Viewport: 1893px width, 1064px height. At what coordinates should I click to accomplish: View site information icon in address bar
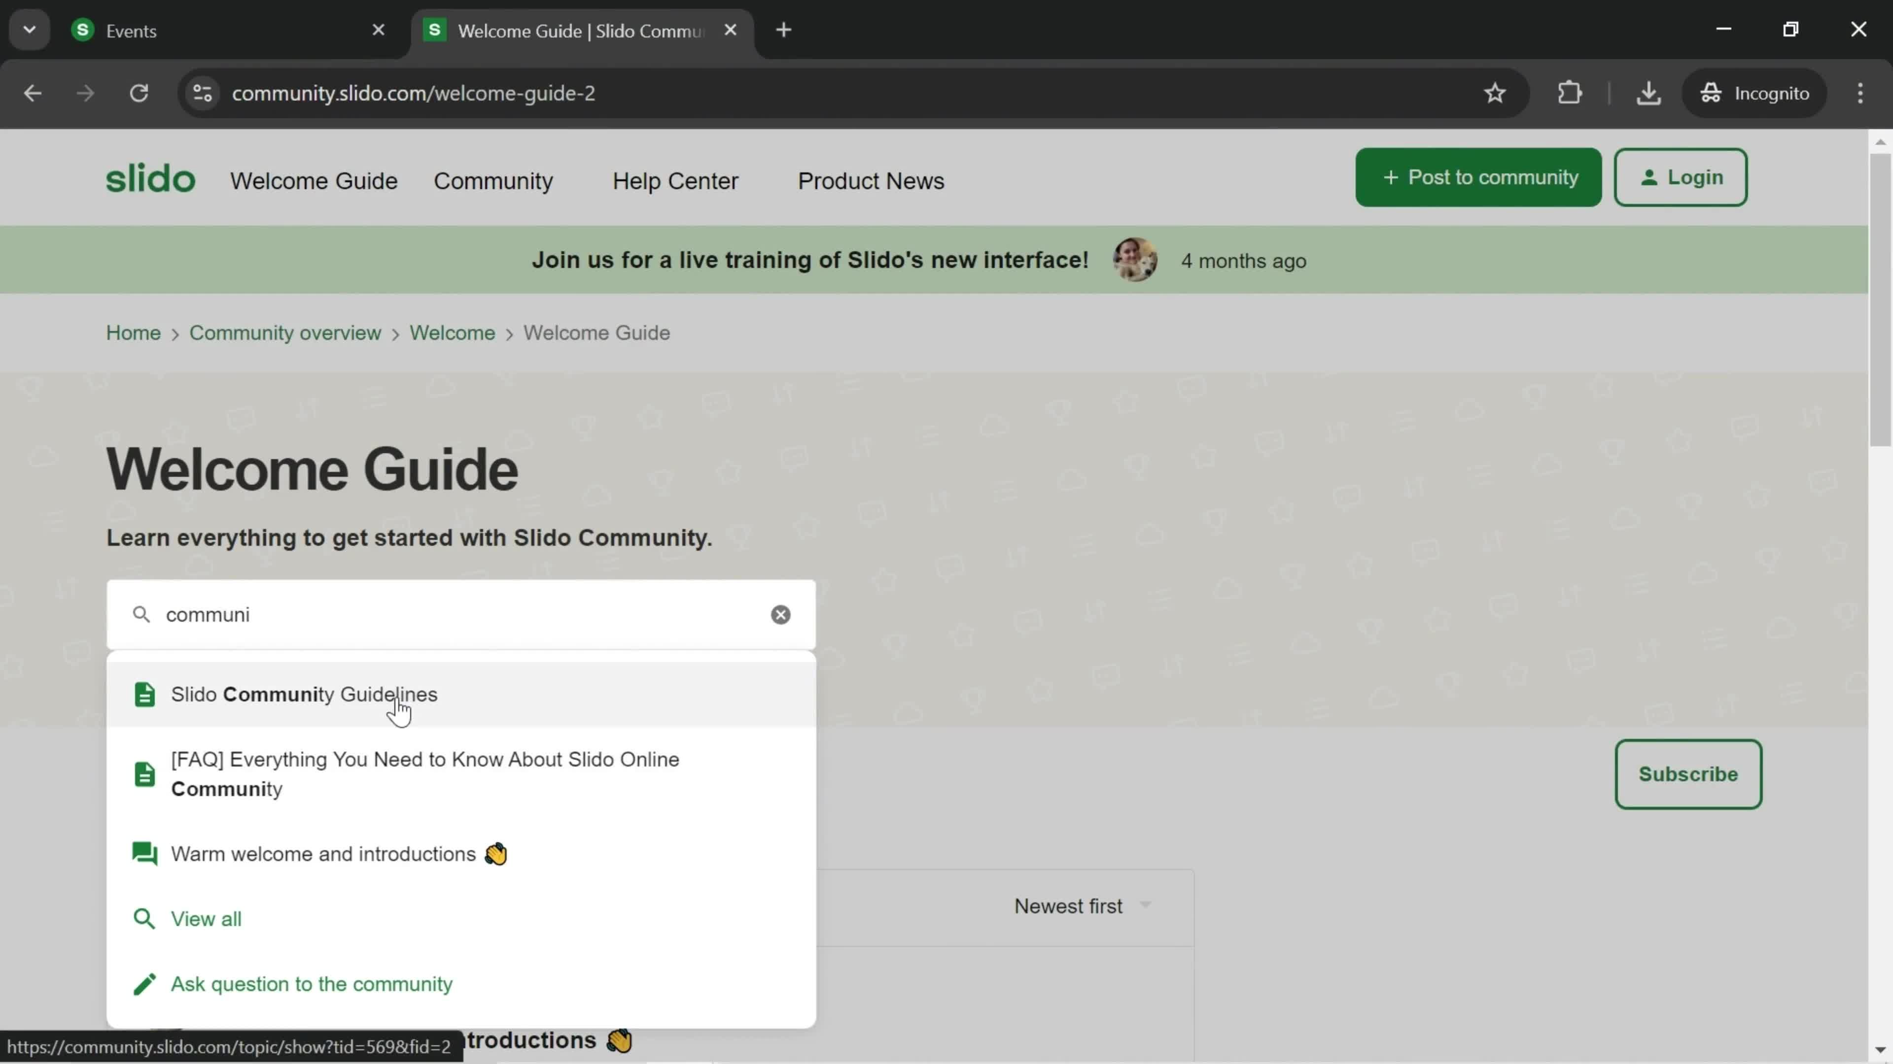coord(203,93)
